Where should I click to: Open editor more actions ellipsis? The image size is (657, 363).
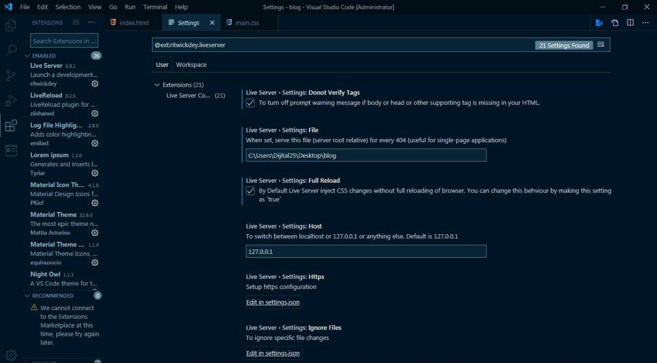point(646,23)
